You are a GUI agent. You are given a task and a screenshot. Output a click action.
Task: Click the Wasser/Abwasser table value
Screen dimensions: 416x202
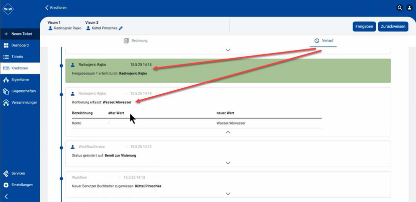231,123
